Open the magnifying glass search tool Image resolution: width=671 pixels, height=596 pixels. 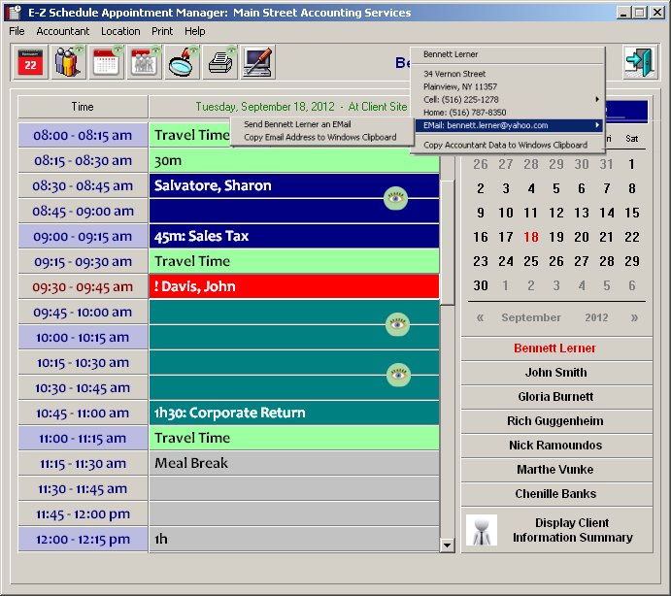pyautogui.click(x=183, y=63)
